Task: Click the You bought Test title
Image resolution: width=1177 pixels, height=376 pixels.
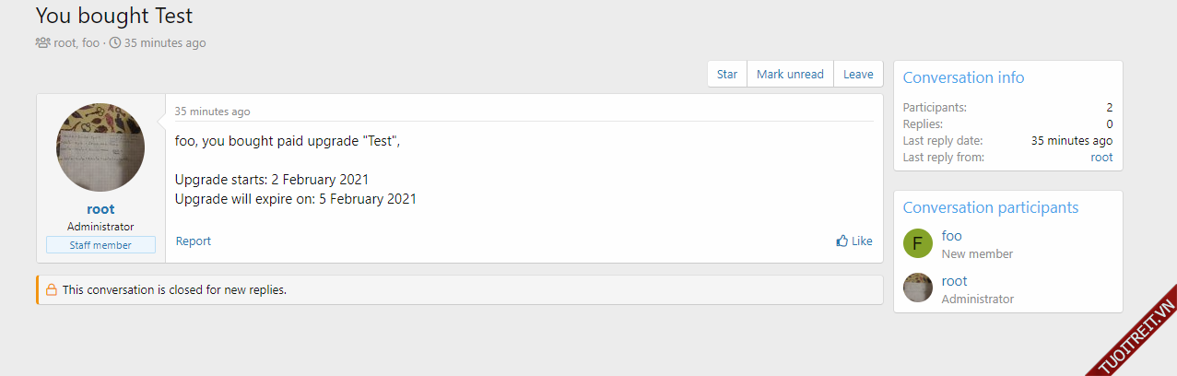Action: (114, 16)
